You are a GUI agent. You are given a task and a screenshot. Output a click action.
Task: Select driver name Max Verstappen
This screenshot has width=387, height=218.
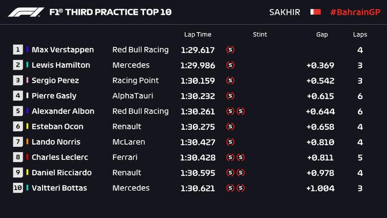[x=63, y=50]
